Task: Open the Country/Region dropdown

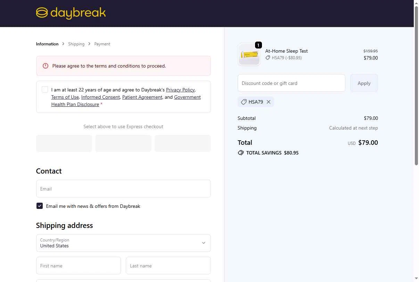Action: click(123, 243)
